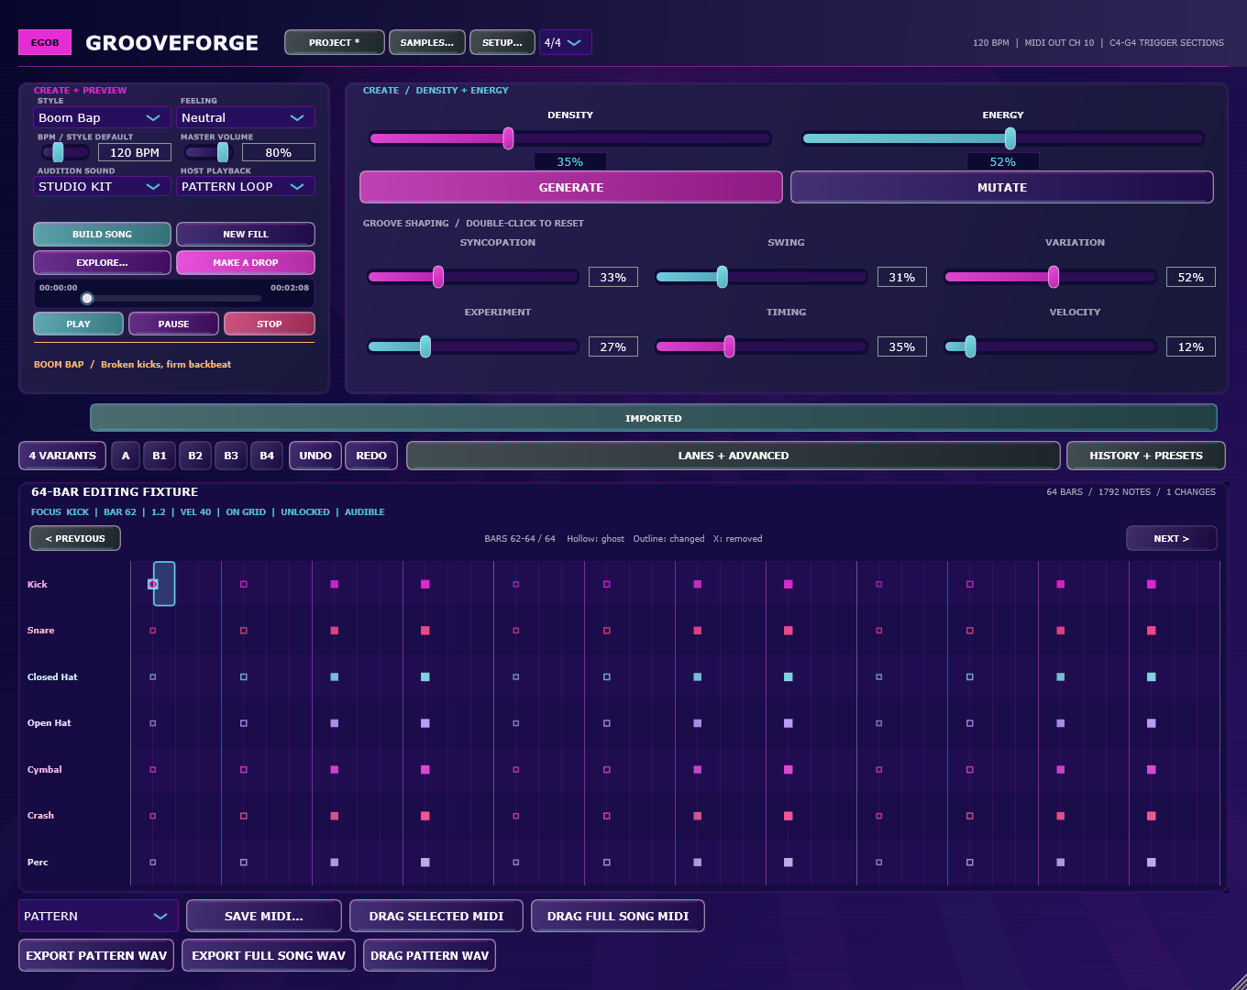The height and width of the screenshot is (990, 1247).
Task: Click Export Full Song WAV button
Action: pyautogui.click(x=269, y=955)
